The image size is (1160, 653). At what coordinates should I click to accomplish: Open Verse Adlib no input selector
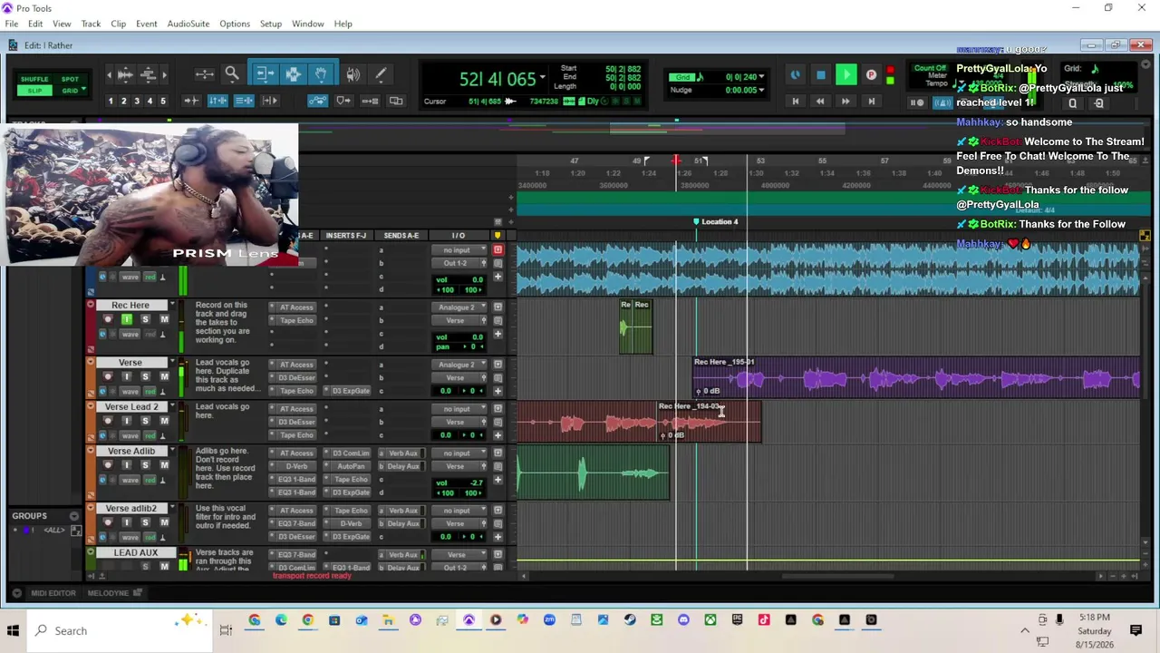pos(459,453)
